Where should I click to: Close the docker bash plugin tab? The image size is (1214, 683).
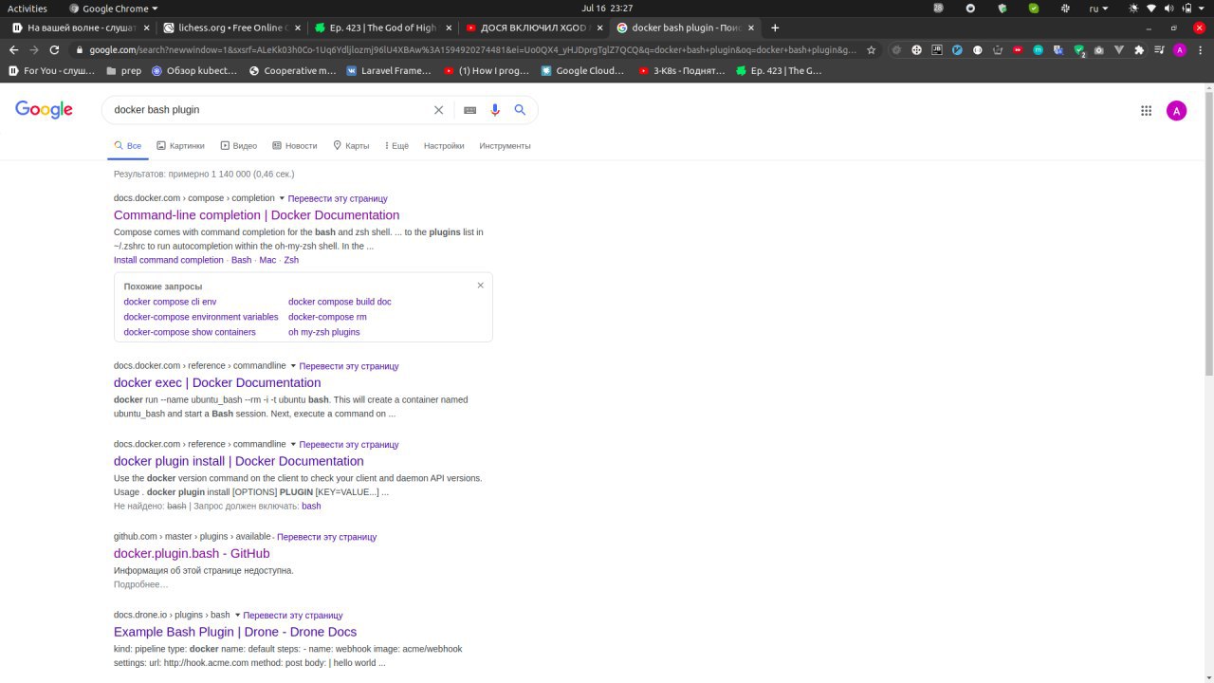(750, 28)
